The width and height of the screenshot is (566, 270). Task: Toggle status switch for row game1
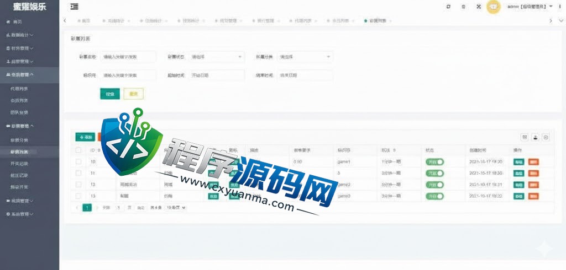[x=434, y=162]
